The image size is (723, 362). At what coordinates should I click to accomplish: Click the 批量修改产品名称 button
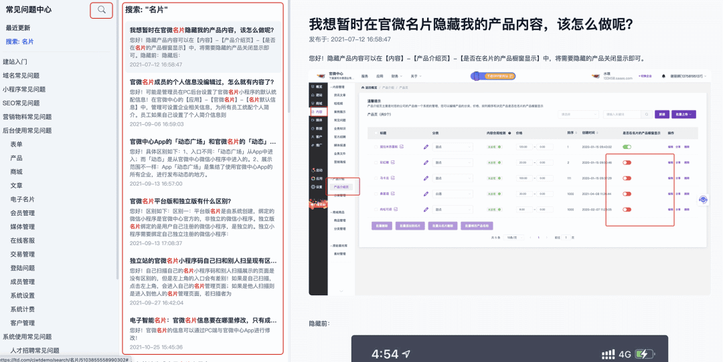tap(477, 226)
